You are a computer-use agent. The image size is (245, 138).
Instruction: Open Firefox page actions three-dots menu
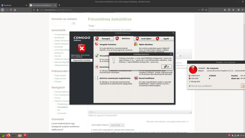pos(199,10)
